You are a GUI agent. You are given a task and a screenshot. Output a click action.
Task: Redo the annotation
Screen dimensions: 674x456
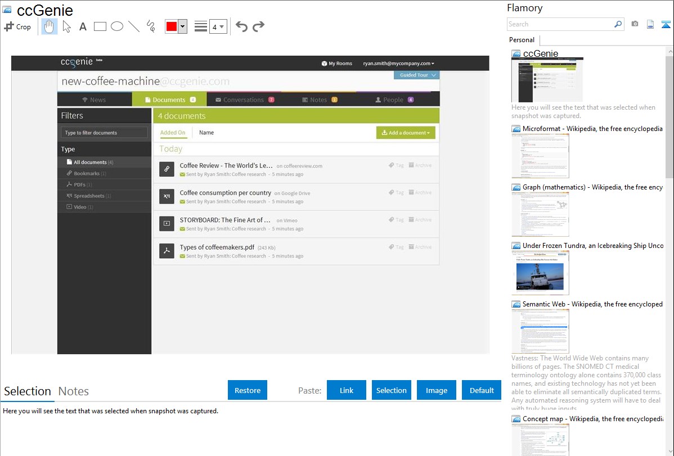[x=258, y=26]
